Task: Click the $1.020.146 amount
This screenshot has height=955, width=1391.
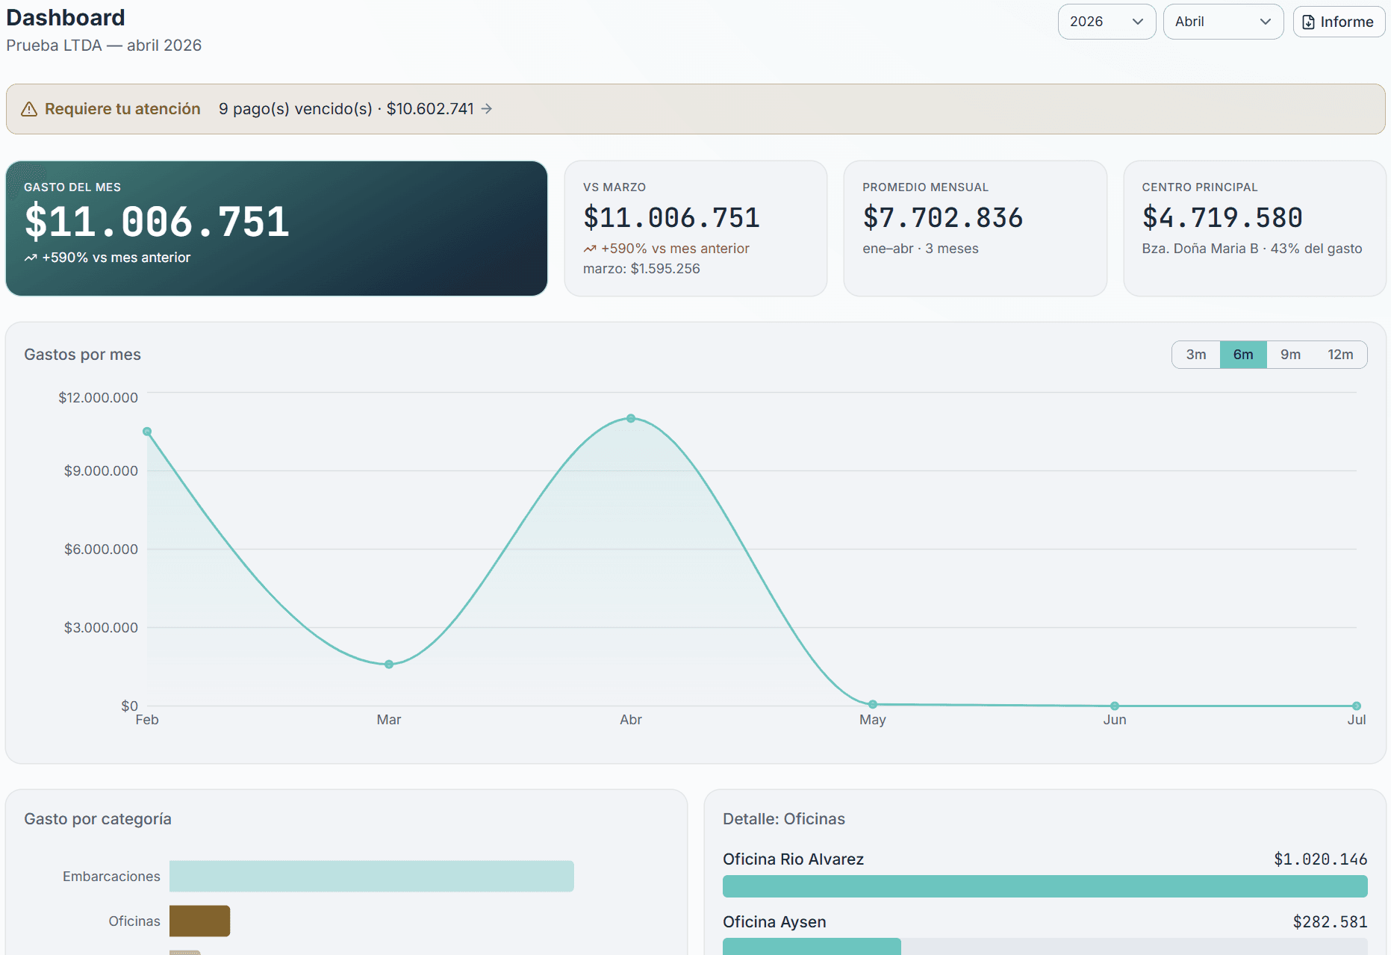Action: click(x=1320, y=859)
